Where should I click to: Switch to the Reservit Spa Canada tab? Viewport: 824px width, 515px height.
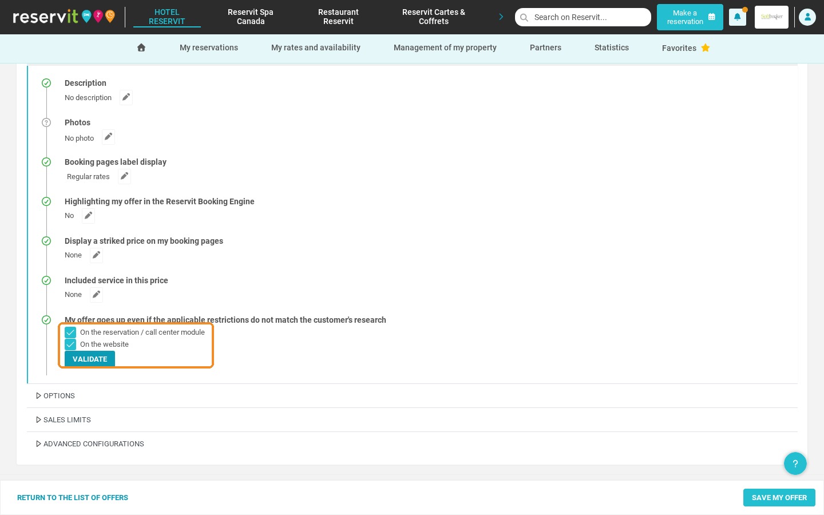click(251, 17)
